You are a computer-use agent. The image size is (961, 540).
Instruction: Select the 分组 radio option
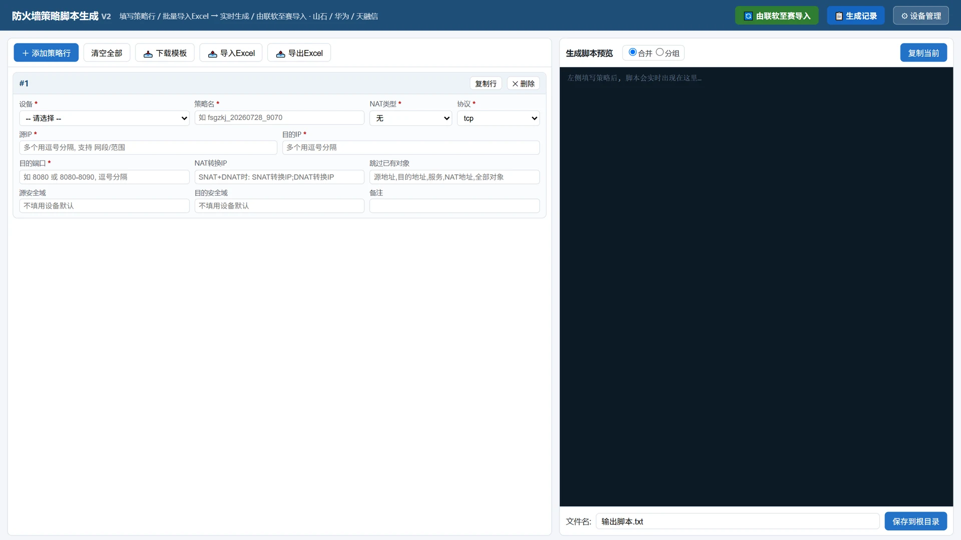[660, 52]
